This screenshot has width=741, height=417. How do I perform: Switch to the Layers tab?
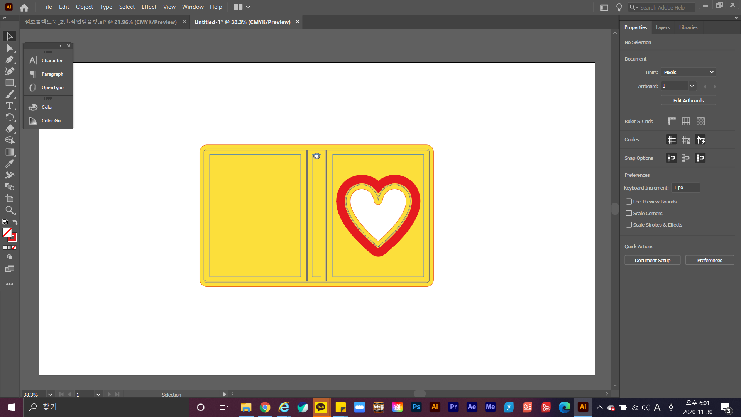tap(663, 27)
